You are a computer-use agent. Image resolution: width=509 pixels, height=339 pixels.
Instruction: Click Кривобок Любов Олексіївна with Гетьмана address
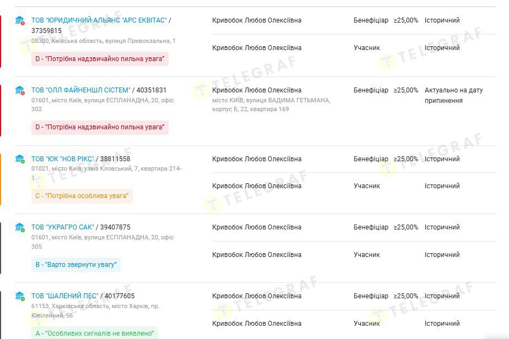(x=257, y=90)
